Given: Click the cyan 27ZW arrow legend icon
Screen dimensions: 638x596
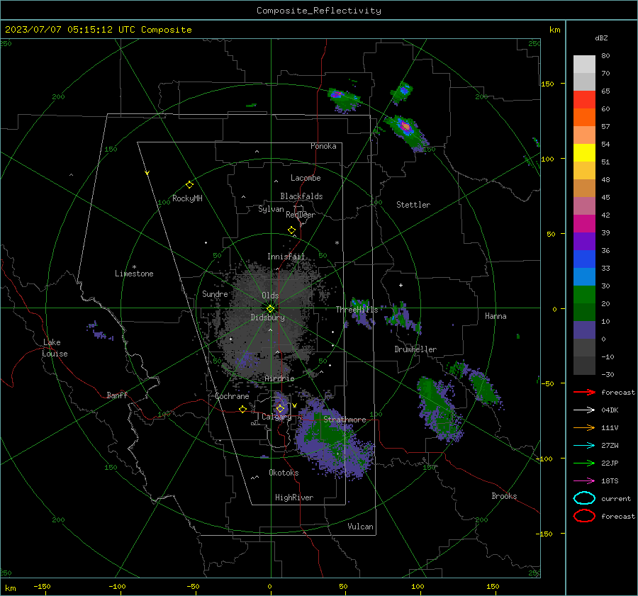Looking at the screenshot, I should tap(584, 446).
